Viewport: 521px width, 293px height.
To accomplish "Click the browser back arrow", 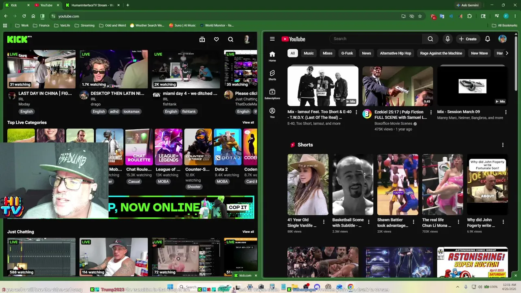I will 6,16.
